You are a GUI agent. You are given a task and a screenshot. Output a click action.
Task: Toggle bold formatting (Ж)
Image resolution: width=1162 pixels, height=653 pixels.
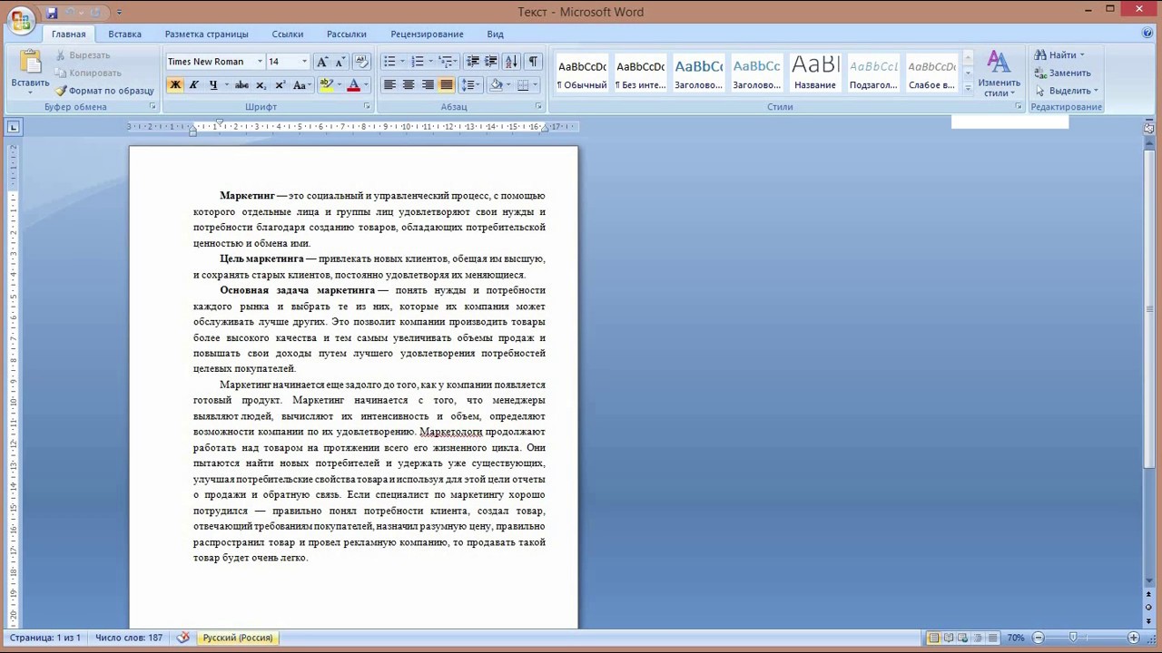coord(175,85)
